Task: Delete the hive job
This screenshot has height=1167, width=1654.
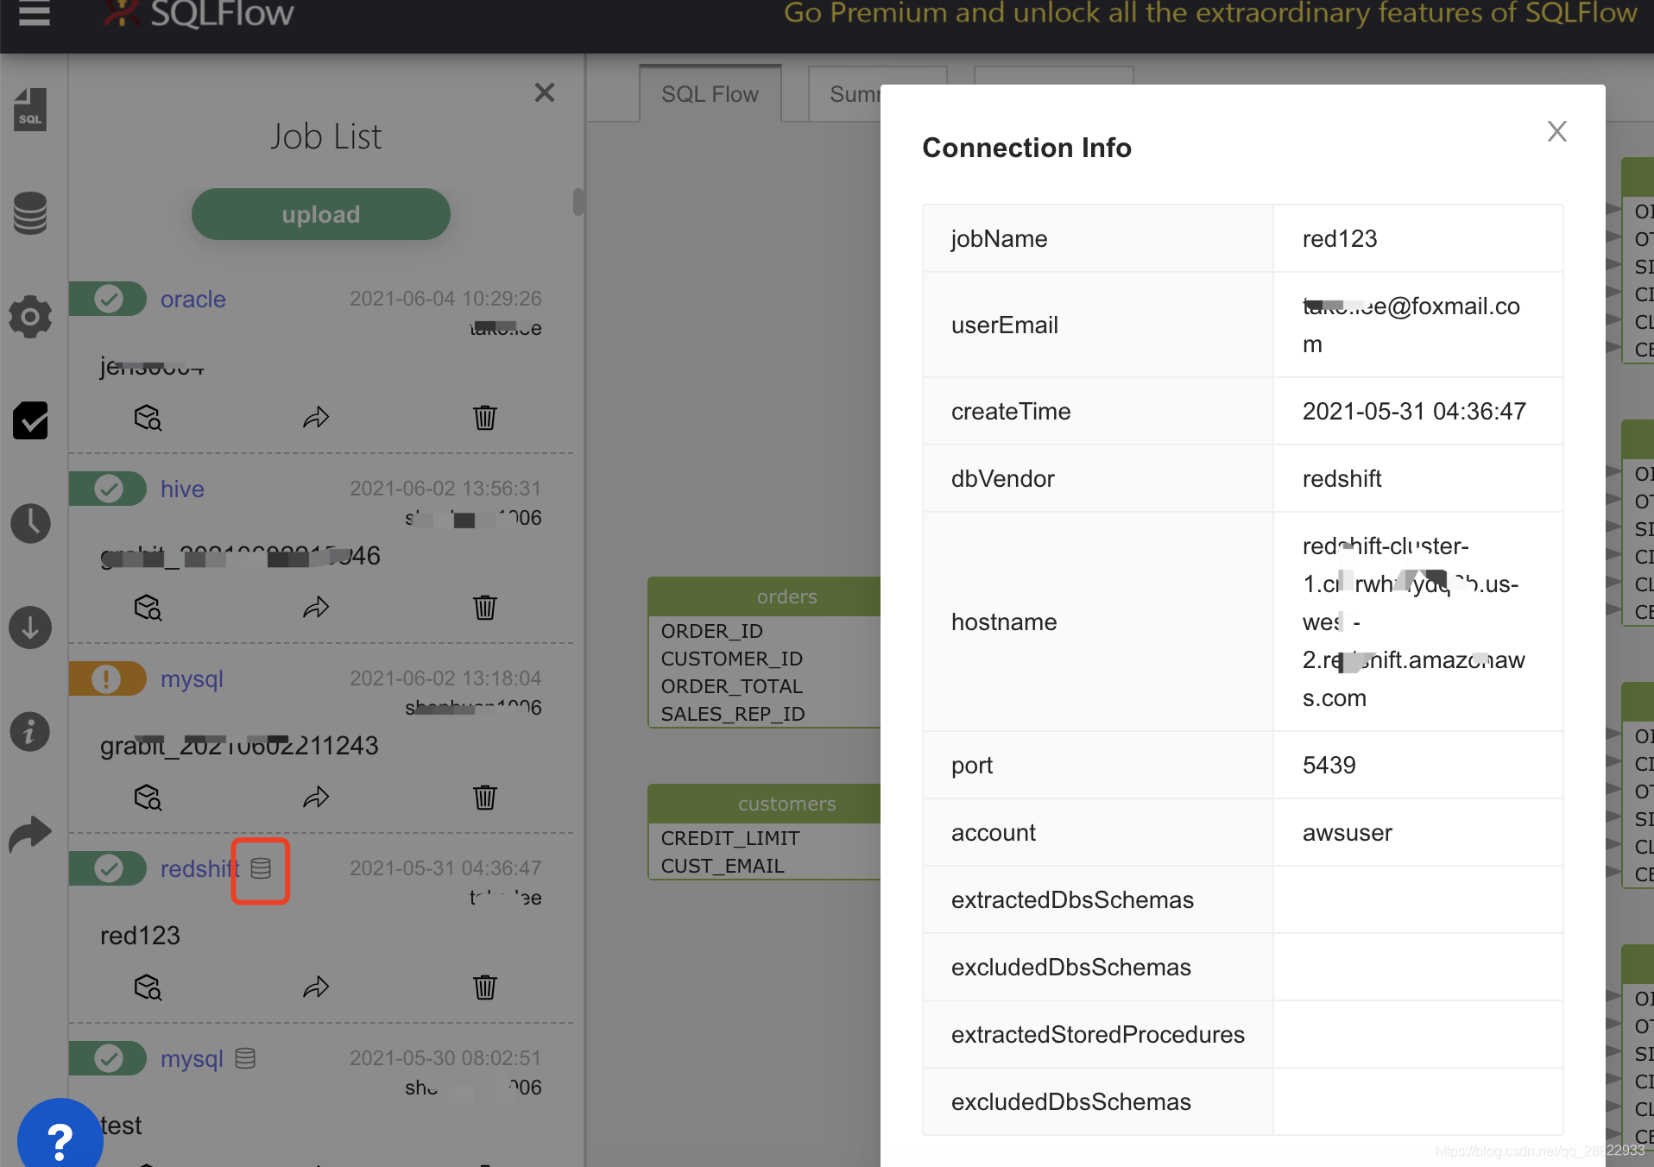Action: click(485, 608)
